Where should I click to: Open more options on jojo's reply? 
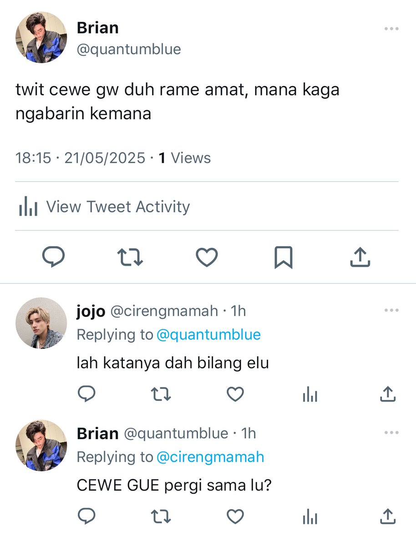pos(391,310)
